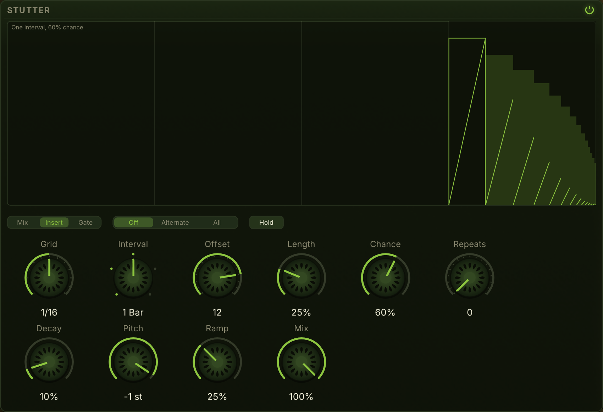Select the Gate mode option
Viewport: 603px width, 412px height.
(85, 222)
